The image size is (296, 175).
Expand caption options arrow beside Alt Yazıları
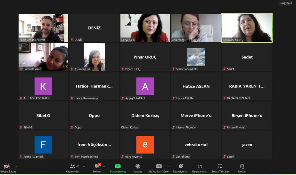(x=169, y=166)
